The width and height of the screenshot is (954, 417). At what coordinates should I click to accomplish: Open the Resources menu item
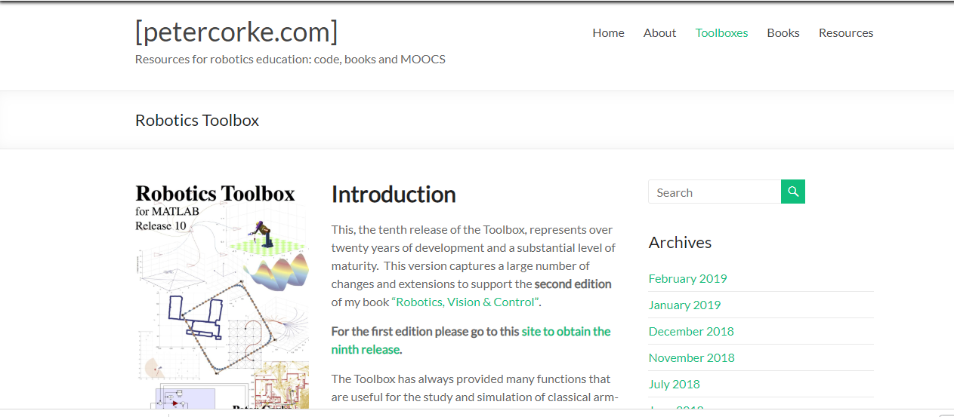tap(846, 33)
